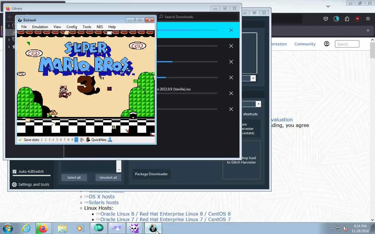Open Windows Explorer from the taskbar
Image resolution: width=375 pixels, height=234 pixels.
pyautogui.click(x=62, y=228)
